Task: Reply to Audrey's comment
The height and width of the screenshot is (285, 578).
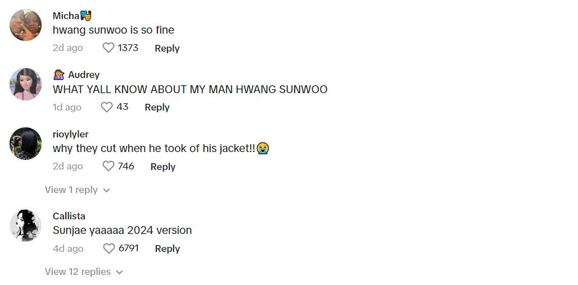Action: click(x=157, y=107)
